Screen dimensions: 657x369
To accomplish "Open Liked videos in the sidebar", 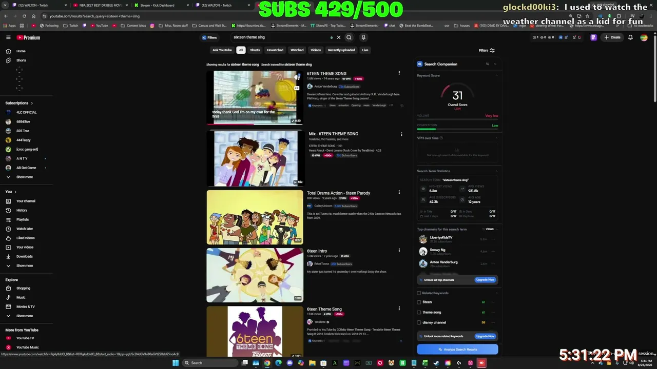I will (x=25, y=238).
